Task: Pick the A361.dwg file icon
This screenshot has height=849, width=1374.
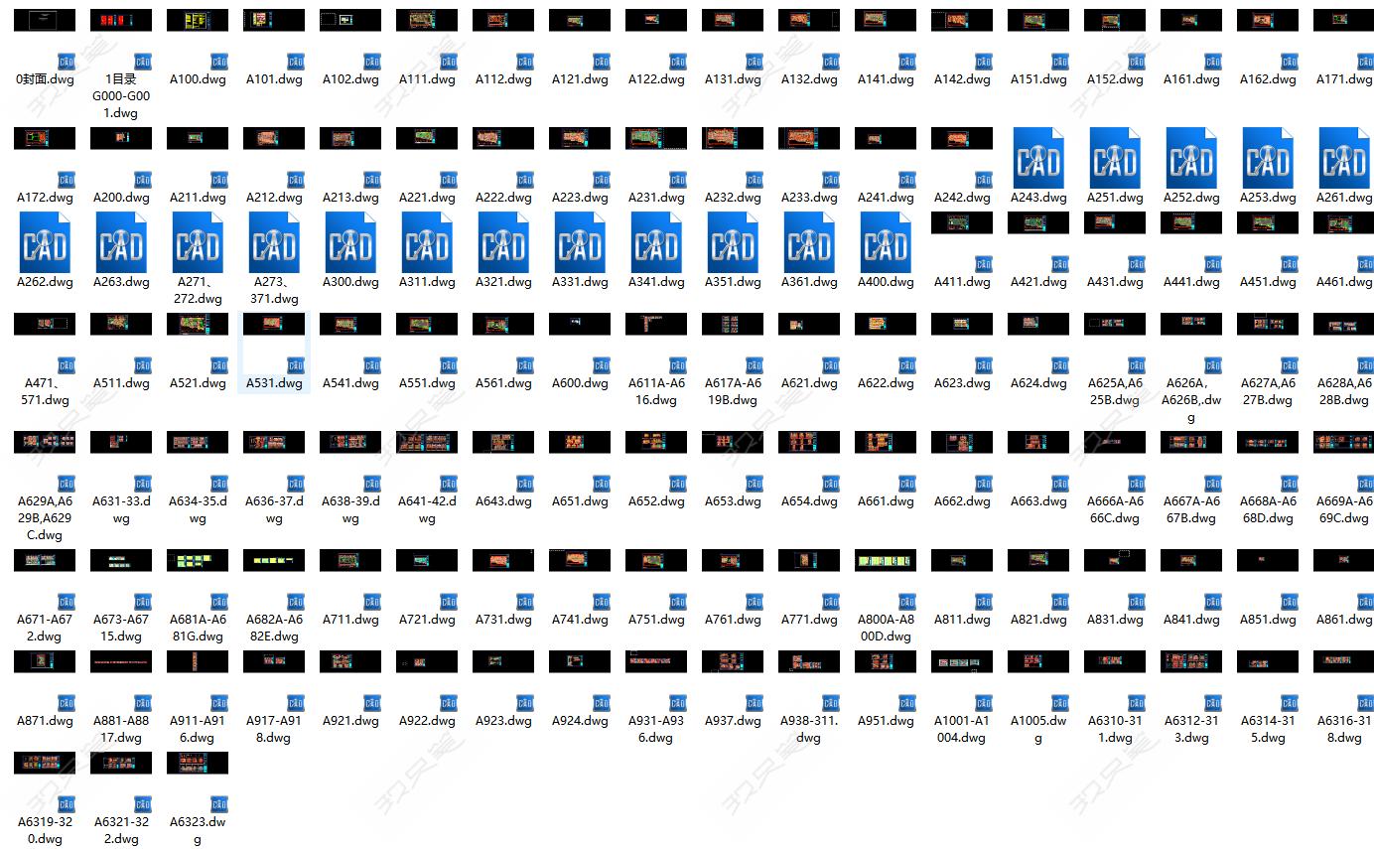Action: coord(809,242)
